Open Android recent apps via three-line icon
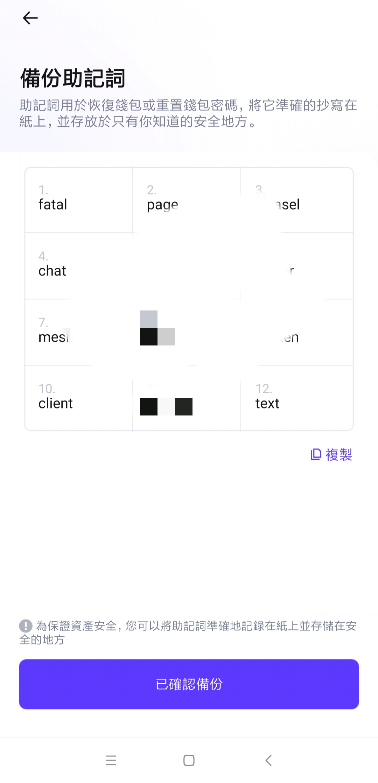This screenshot has height=783, width=378. (111, 760)
